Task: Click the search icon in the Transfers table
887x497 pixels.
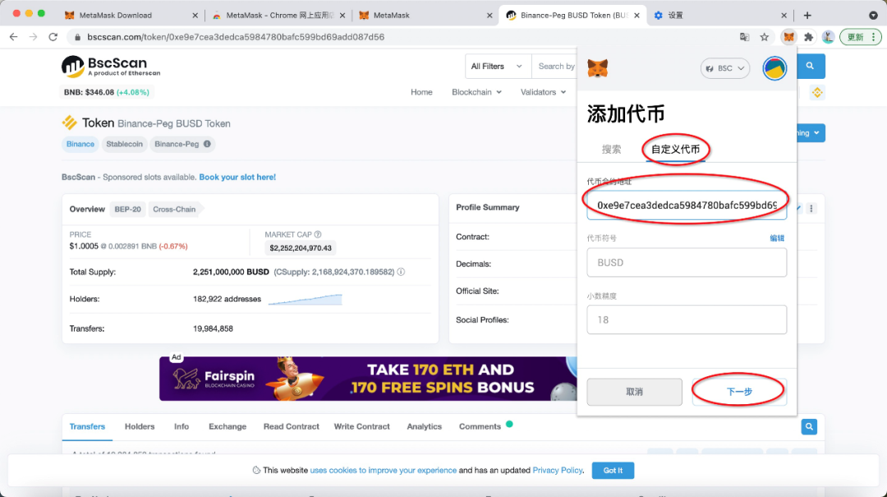Action: [809, 427]
